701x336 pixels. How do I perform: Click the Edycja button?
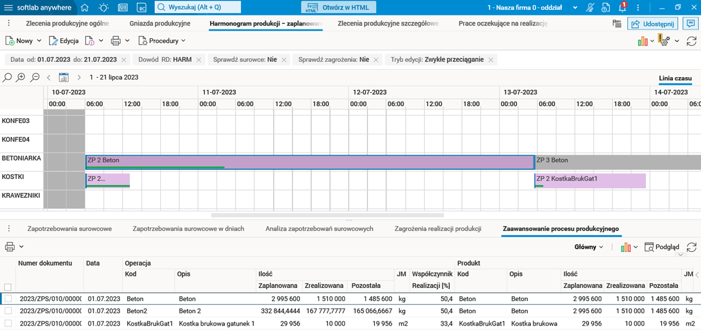(x=64, y=41)
